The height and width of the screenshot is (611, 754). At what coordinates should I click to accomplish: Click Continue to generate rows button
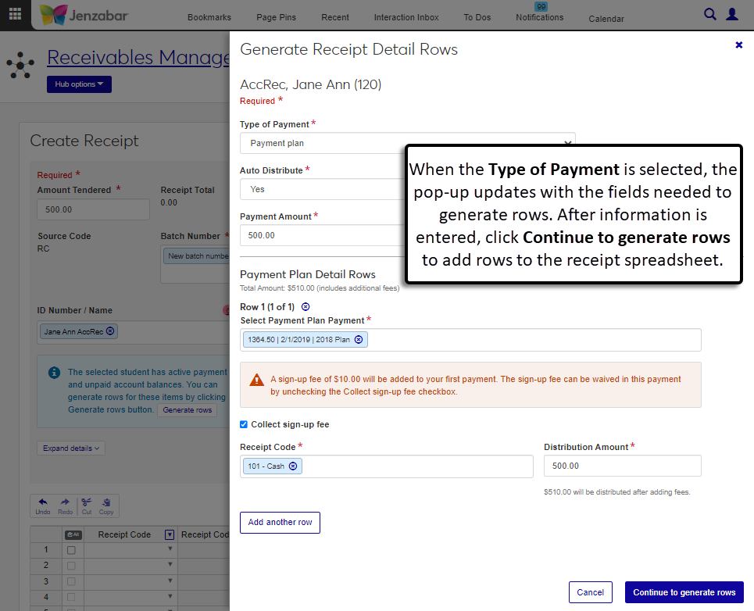click(x=684, y=592)
